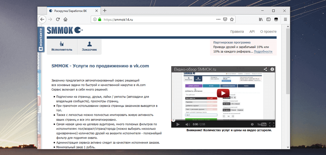Select the Заказчик tab
Image resolution: width=326 pixels, height=155 pixels.
[x=89, y=46]
